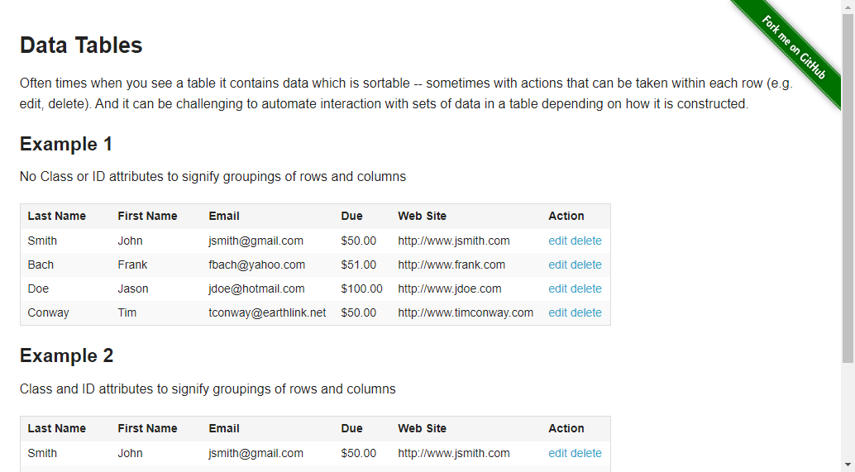Image resolution: width=855 pixels, height=472 pixels.
Task: Delete the Conway row in Example 1
Action: (x=586, y=312)
